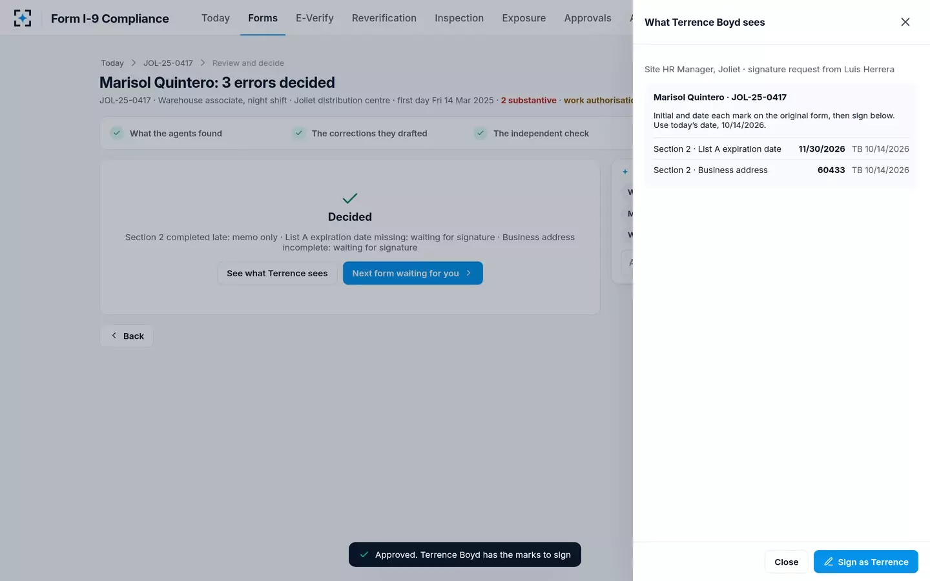930x581 pixels.
Task: Click the 60433 address value
Action: (x=831, y=170)
